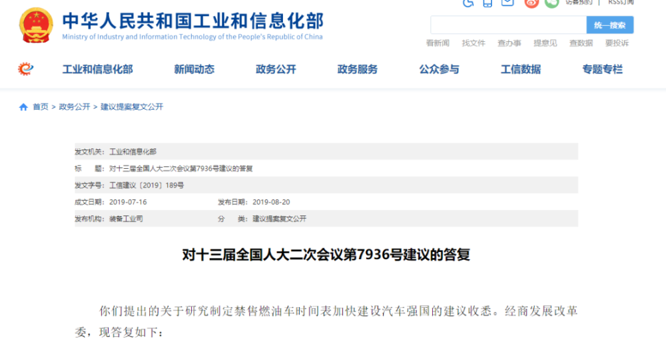Image resolution: width=666 pixels, height=343 pixels.
Task: Click the 统一搜索 search button
Action: pos(610,25)
